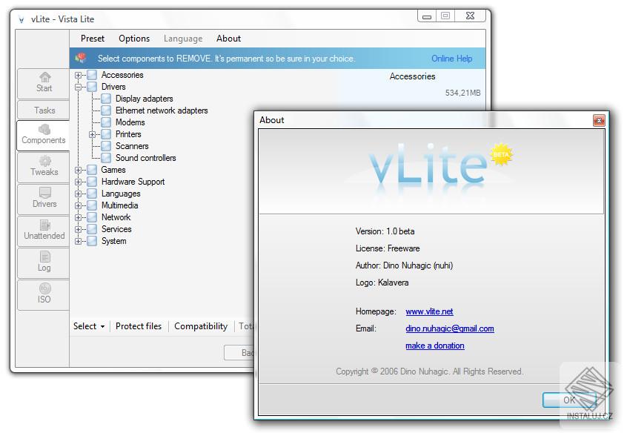This screenshot has width=627, height=436.
Task: Expand the Languages tree node
Action: [x=78, y=194]
